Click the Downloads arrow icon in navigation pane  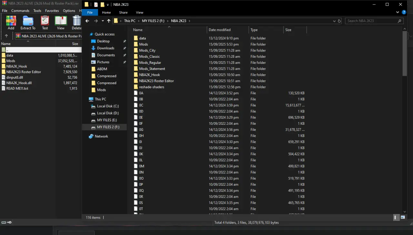click(x=93, y=48)
